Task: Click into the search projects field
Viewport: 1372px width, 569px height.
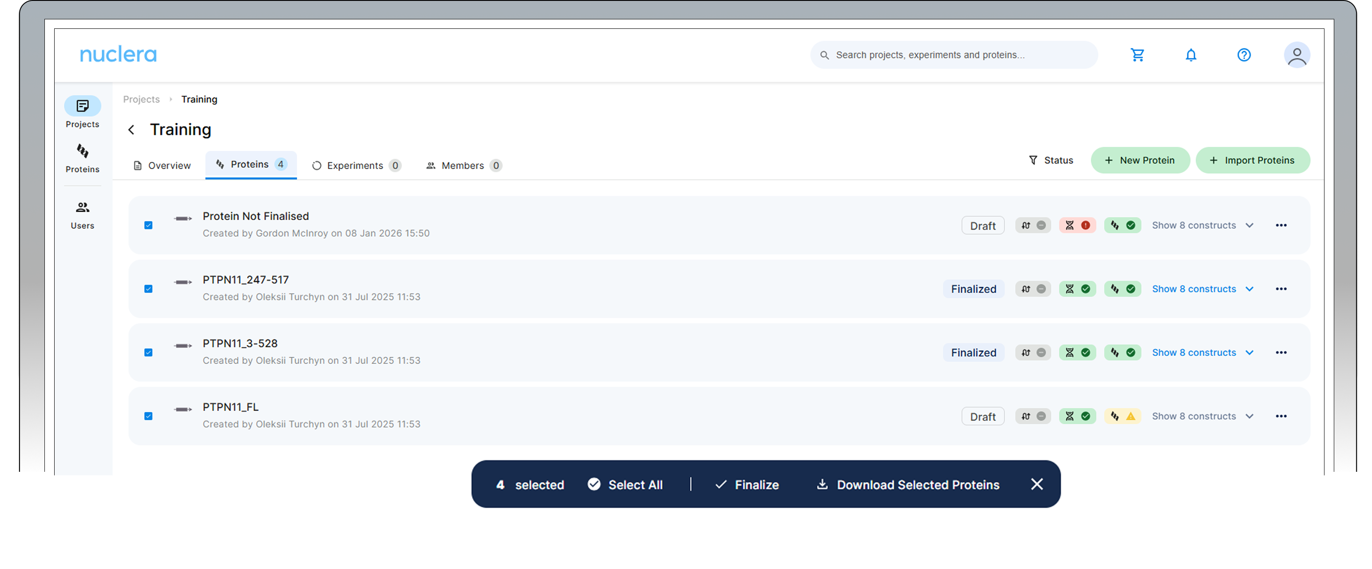Action: click(x=953, y=55)
